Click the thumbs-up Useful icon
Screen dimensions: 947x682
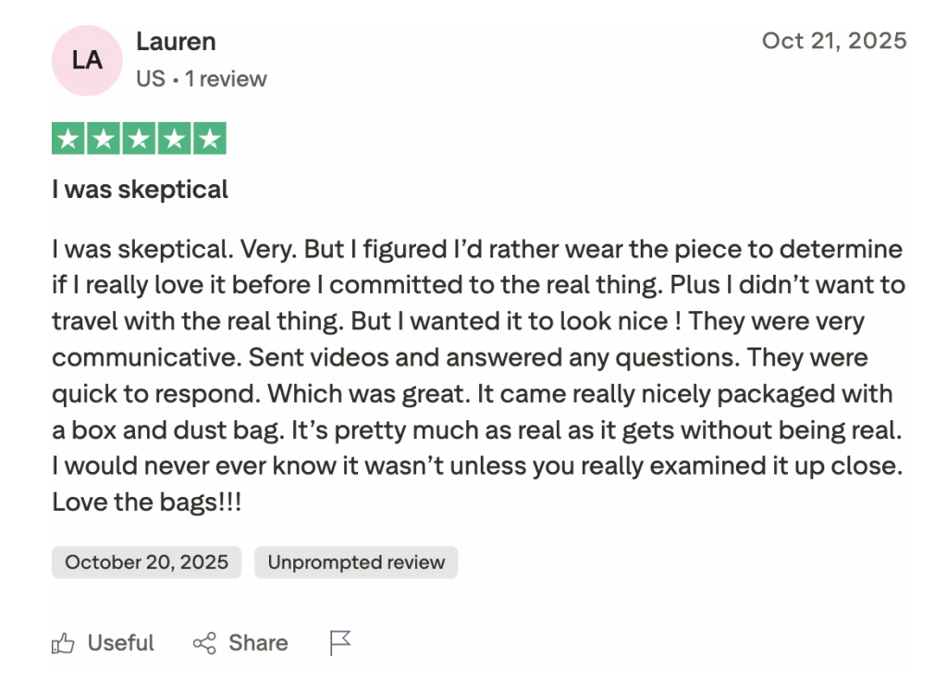point(63,643)
